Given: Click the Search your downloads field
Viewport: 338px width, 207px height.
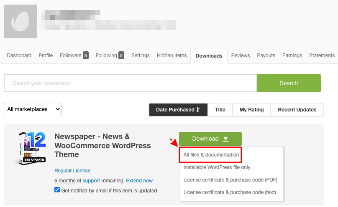Looking at the screenshot, I should point(131,83).
